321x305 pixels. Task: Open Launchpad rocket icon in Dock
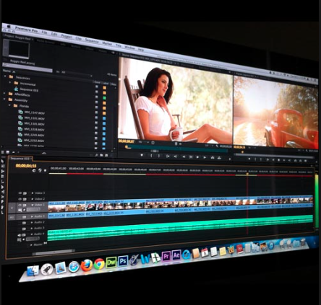tap(47, 270)
